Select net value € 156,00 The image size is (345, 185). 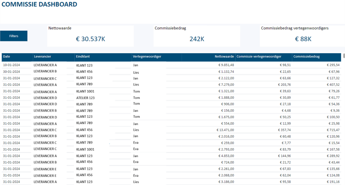[x=227, y=110]
